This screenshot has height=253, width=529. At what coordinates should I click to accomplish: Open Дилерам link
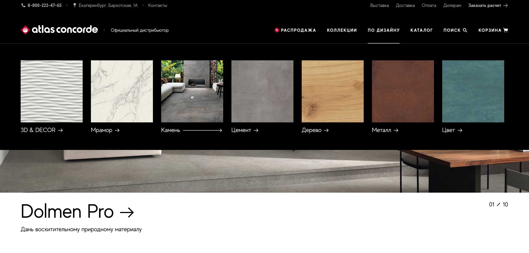click(x=452, y=5)
